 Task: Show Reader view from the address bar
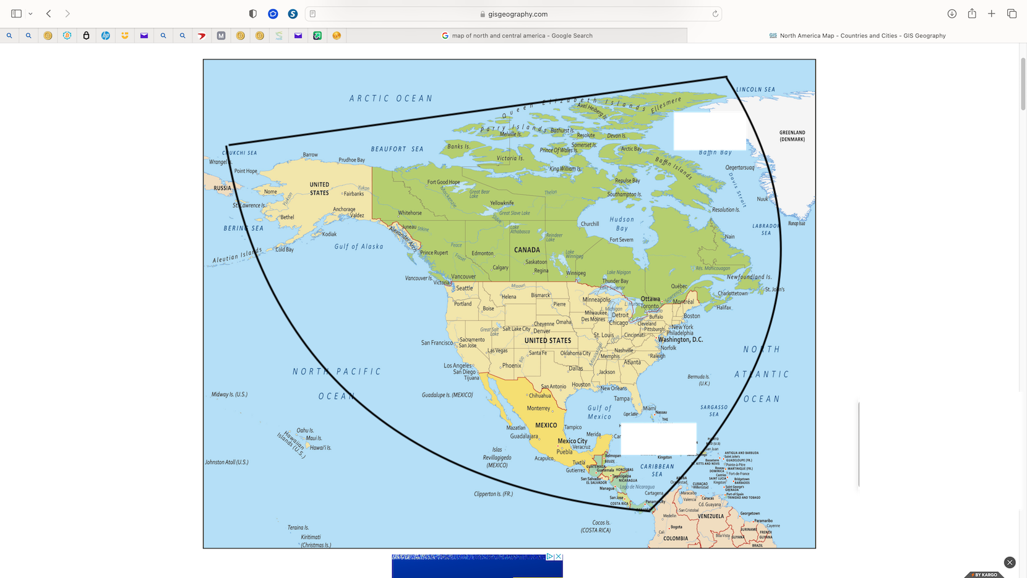point(312,14)
